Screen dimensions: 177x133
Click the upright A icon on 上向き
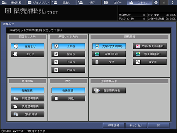[56, 46]
